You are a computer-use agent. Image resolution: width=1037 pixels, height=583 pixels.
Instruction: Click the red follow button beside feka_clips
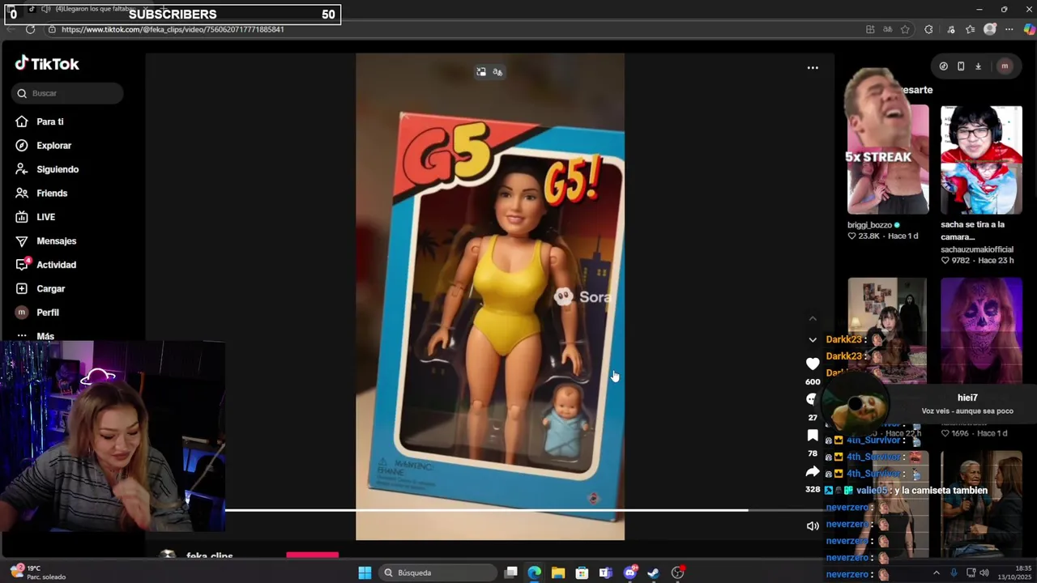click(x=313, y=555)
